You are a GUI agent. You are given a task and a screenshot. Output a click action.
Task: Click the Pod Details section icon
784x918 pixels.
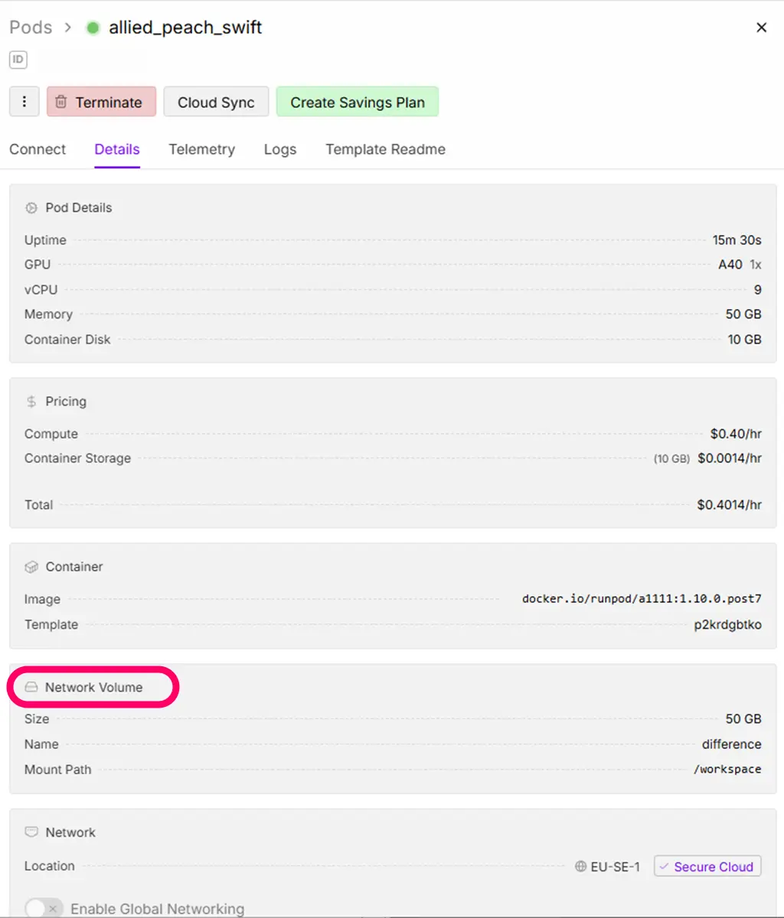coord(31,208)
